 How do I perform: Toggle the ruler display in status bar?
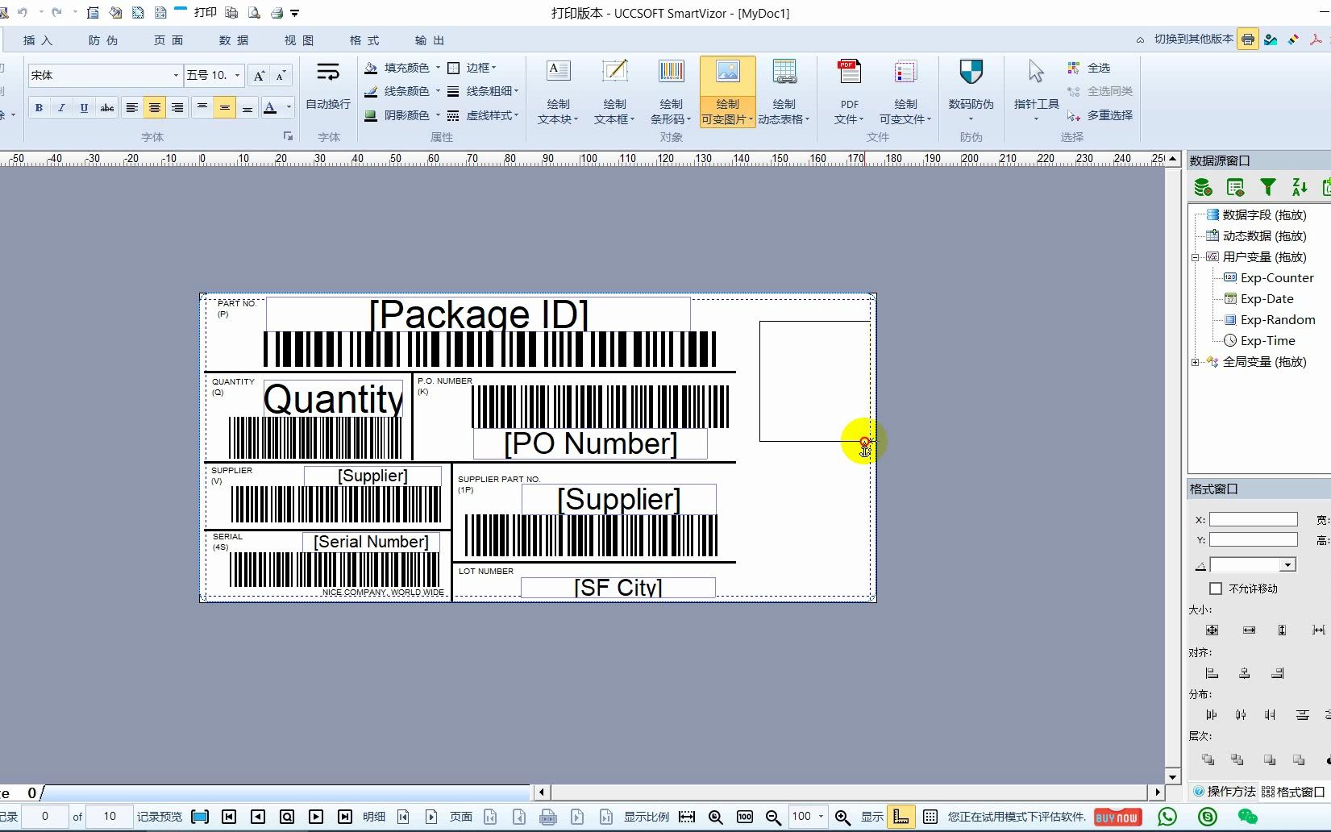(x=901, y=817)
